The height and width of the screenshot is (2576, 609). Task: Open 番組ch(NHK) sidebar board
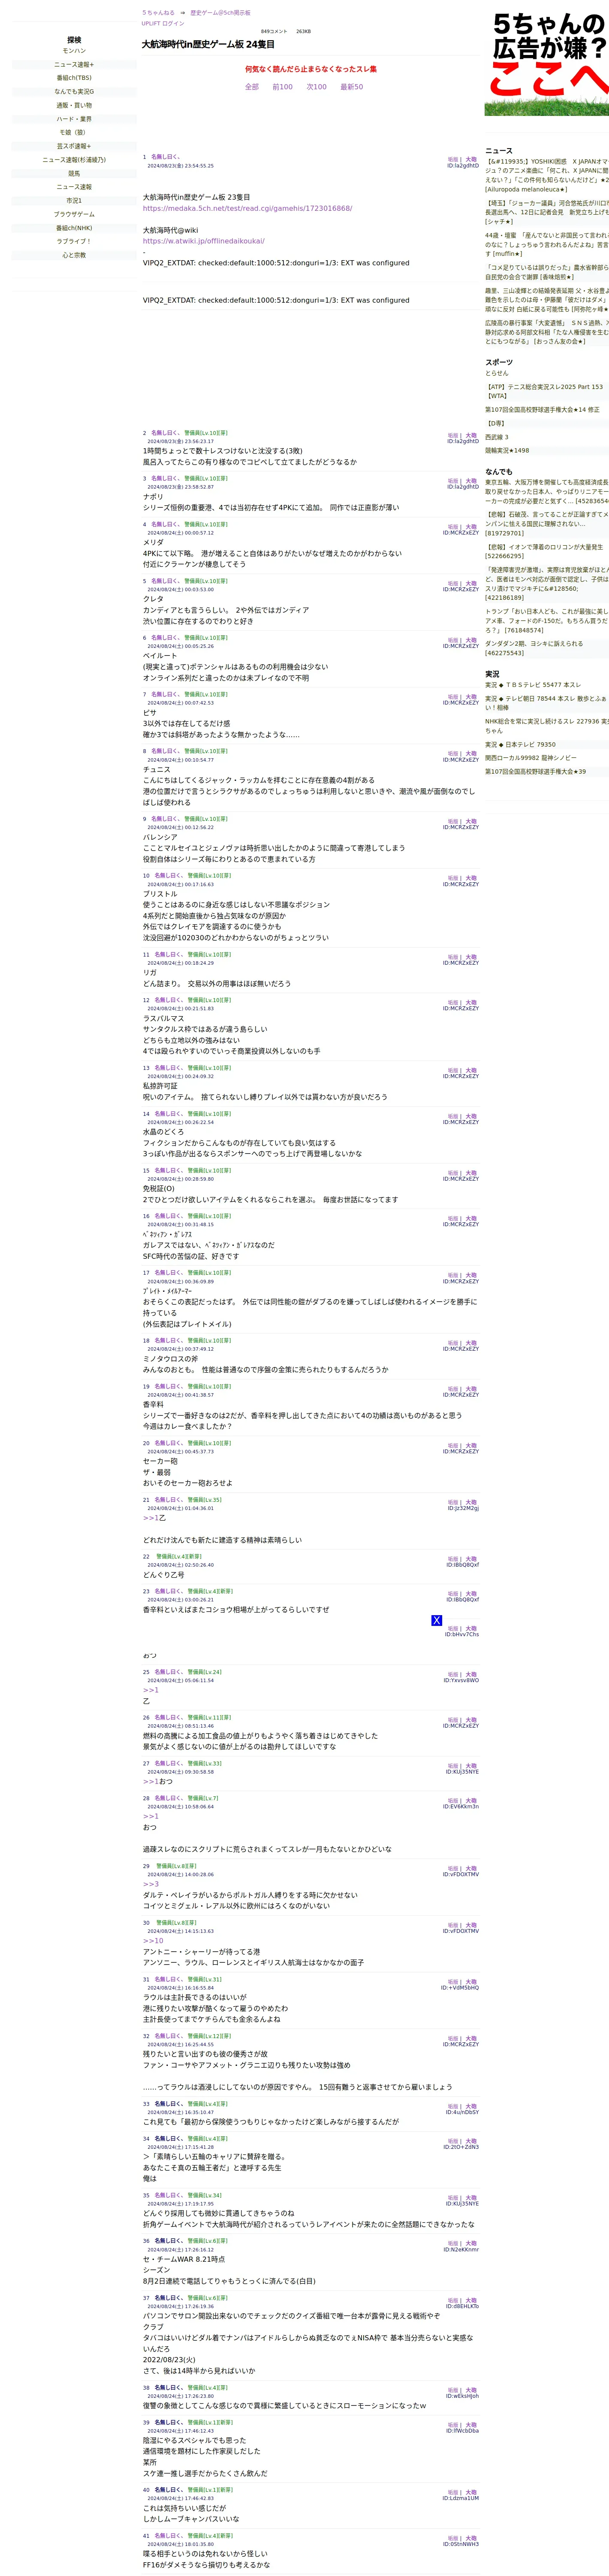tap(74, 228)
